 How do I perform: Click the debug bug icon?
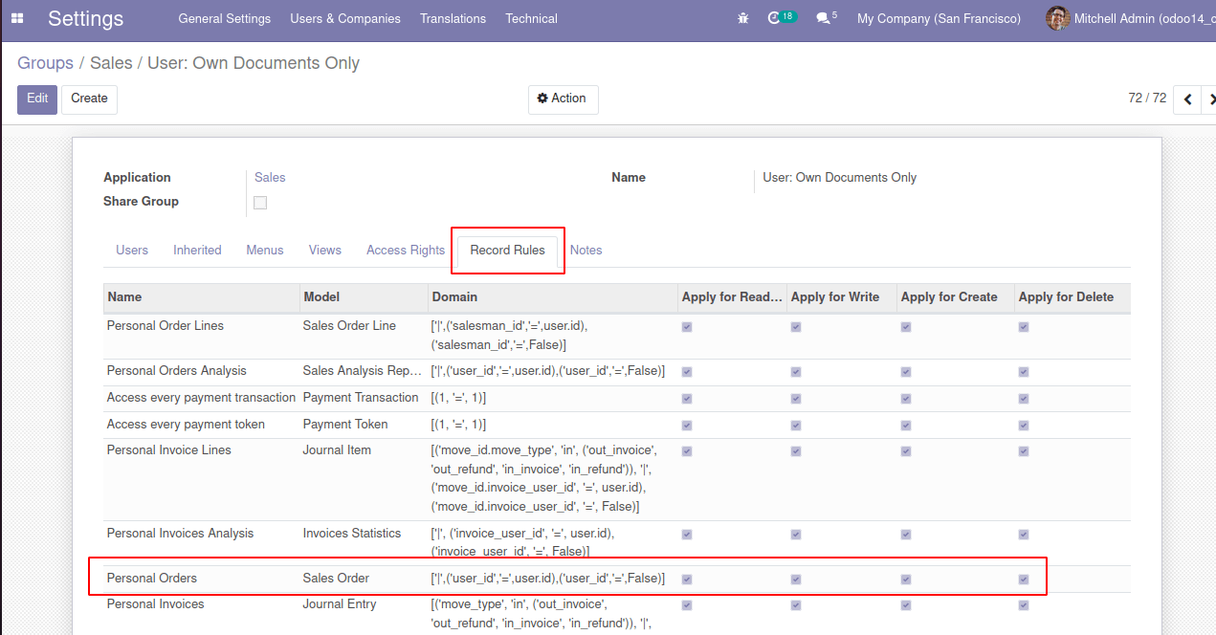coord(743,18)
